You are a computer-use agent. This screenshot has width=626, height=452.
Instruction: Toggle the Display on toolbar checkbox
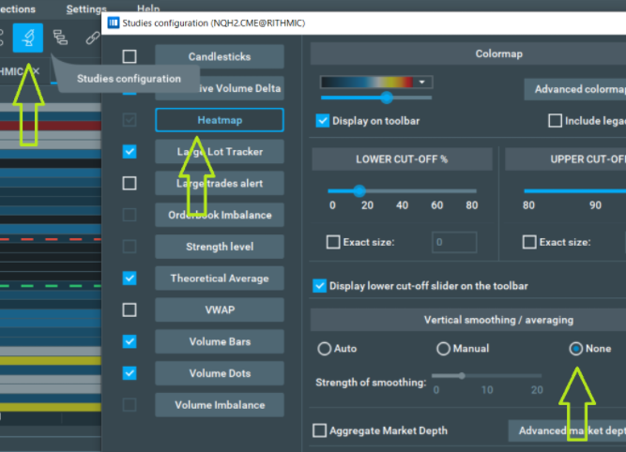pyautogui.click(x=324, y=120)
